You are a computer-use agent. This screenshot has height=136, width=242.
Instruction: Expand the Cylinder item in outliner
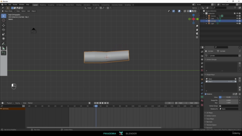tap(206, 21)
